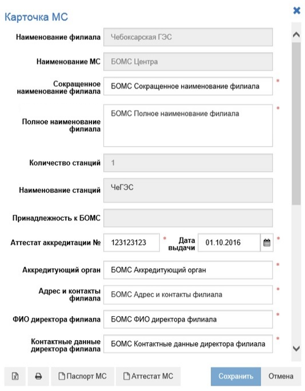
Task: Edit the Дата выдачи date field
Action: coord(229,243)
